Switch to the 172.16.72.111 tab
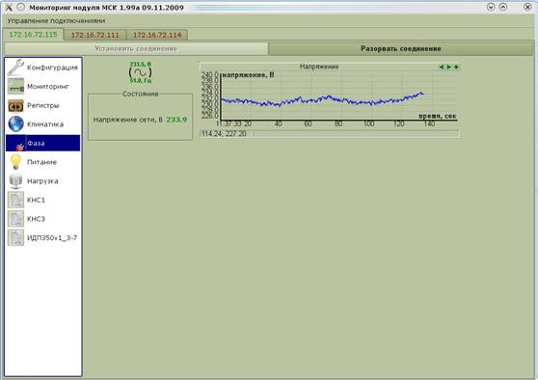 [x=94, y=35]
